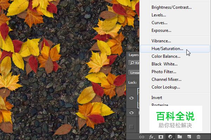Open new adjustment layer icon
The width and height of the screenshot is (211, 140).
[x=170, y=137]
